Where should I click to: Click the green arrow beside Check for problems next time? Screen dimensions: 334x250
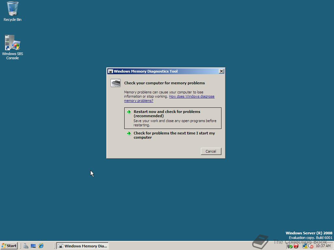(129, 133)
